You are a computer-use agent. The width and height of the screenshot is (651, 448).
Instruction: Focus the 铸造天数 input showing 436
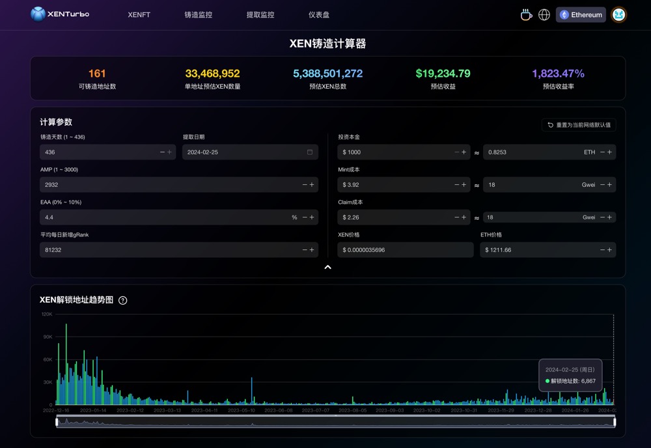pyautogui.click(x=107, y=152)
